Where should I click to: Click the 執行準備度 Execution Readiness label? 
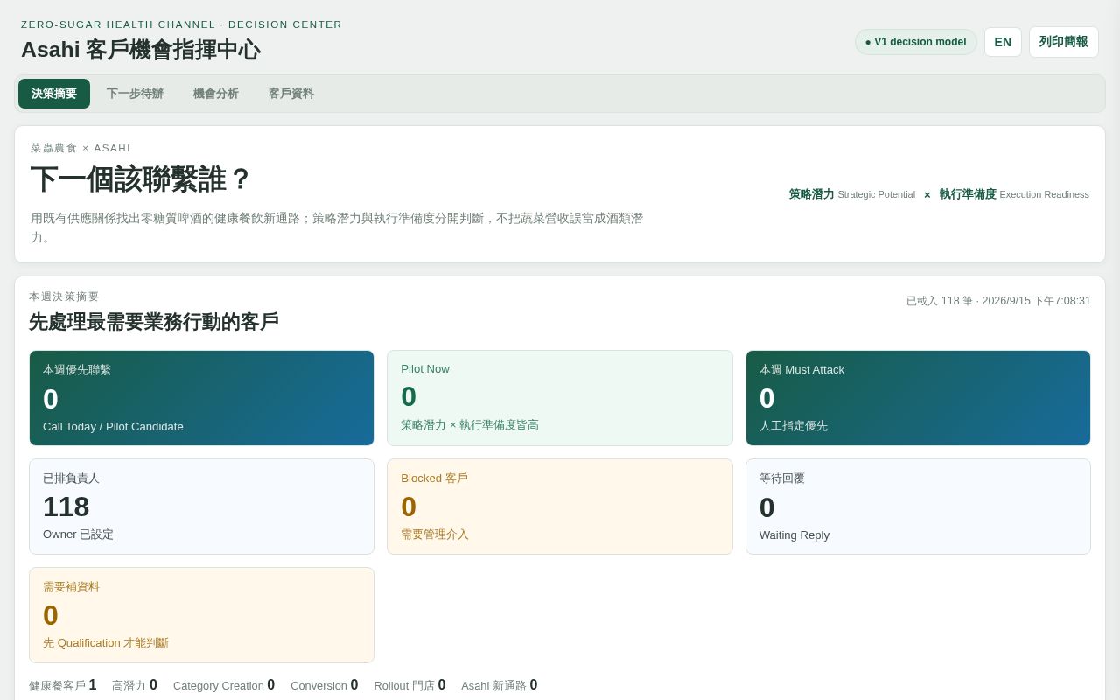tap(1014, 194)
